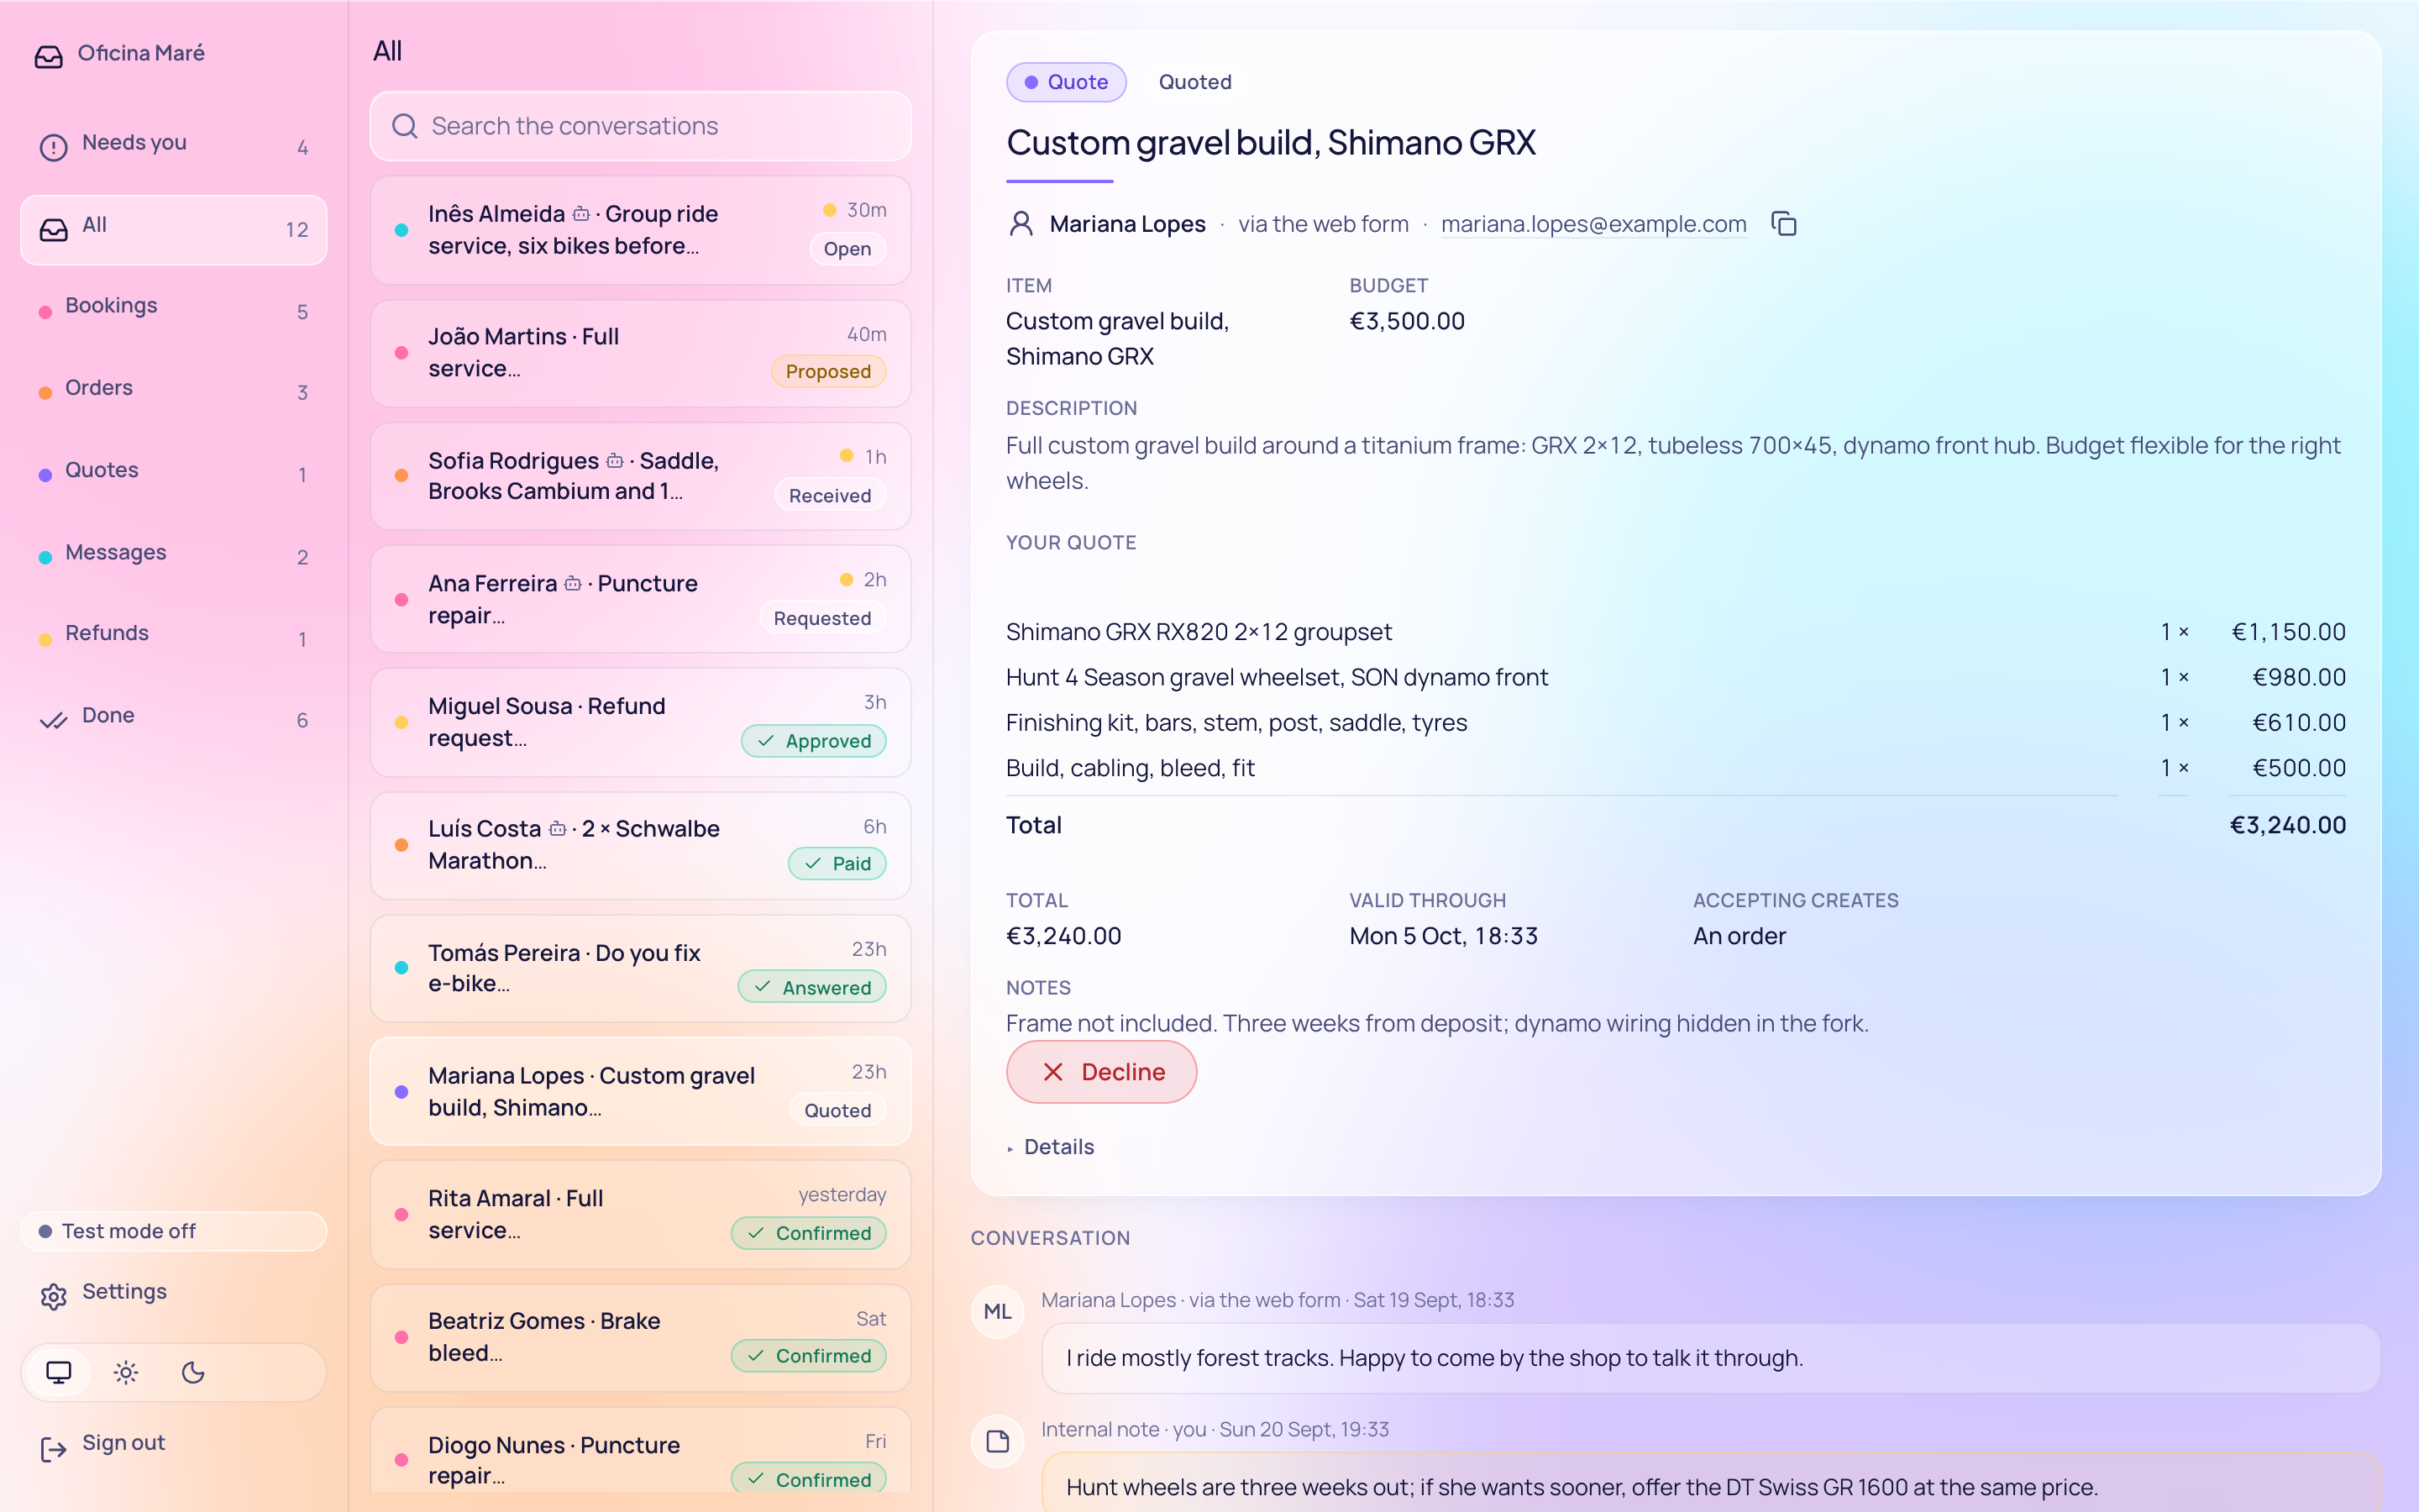The image size is (2419, 1512).
Task: Expand the Details disclosure
Action: [x=1051, y=1147]
